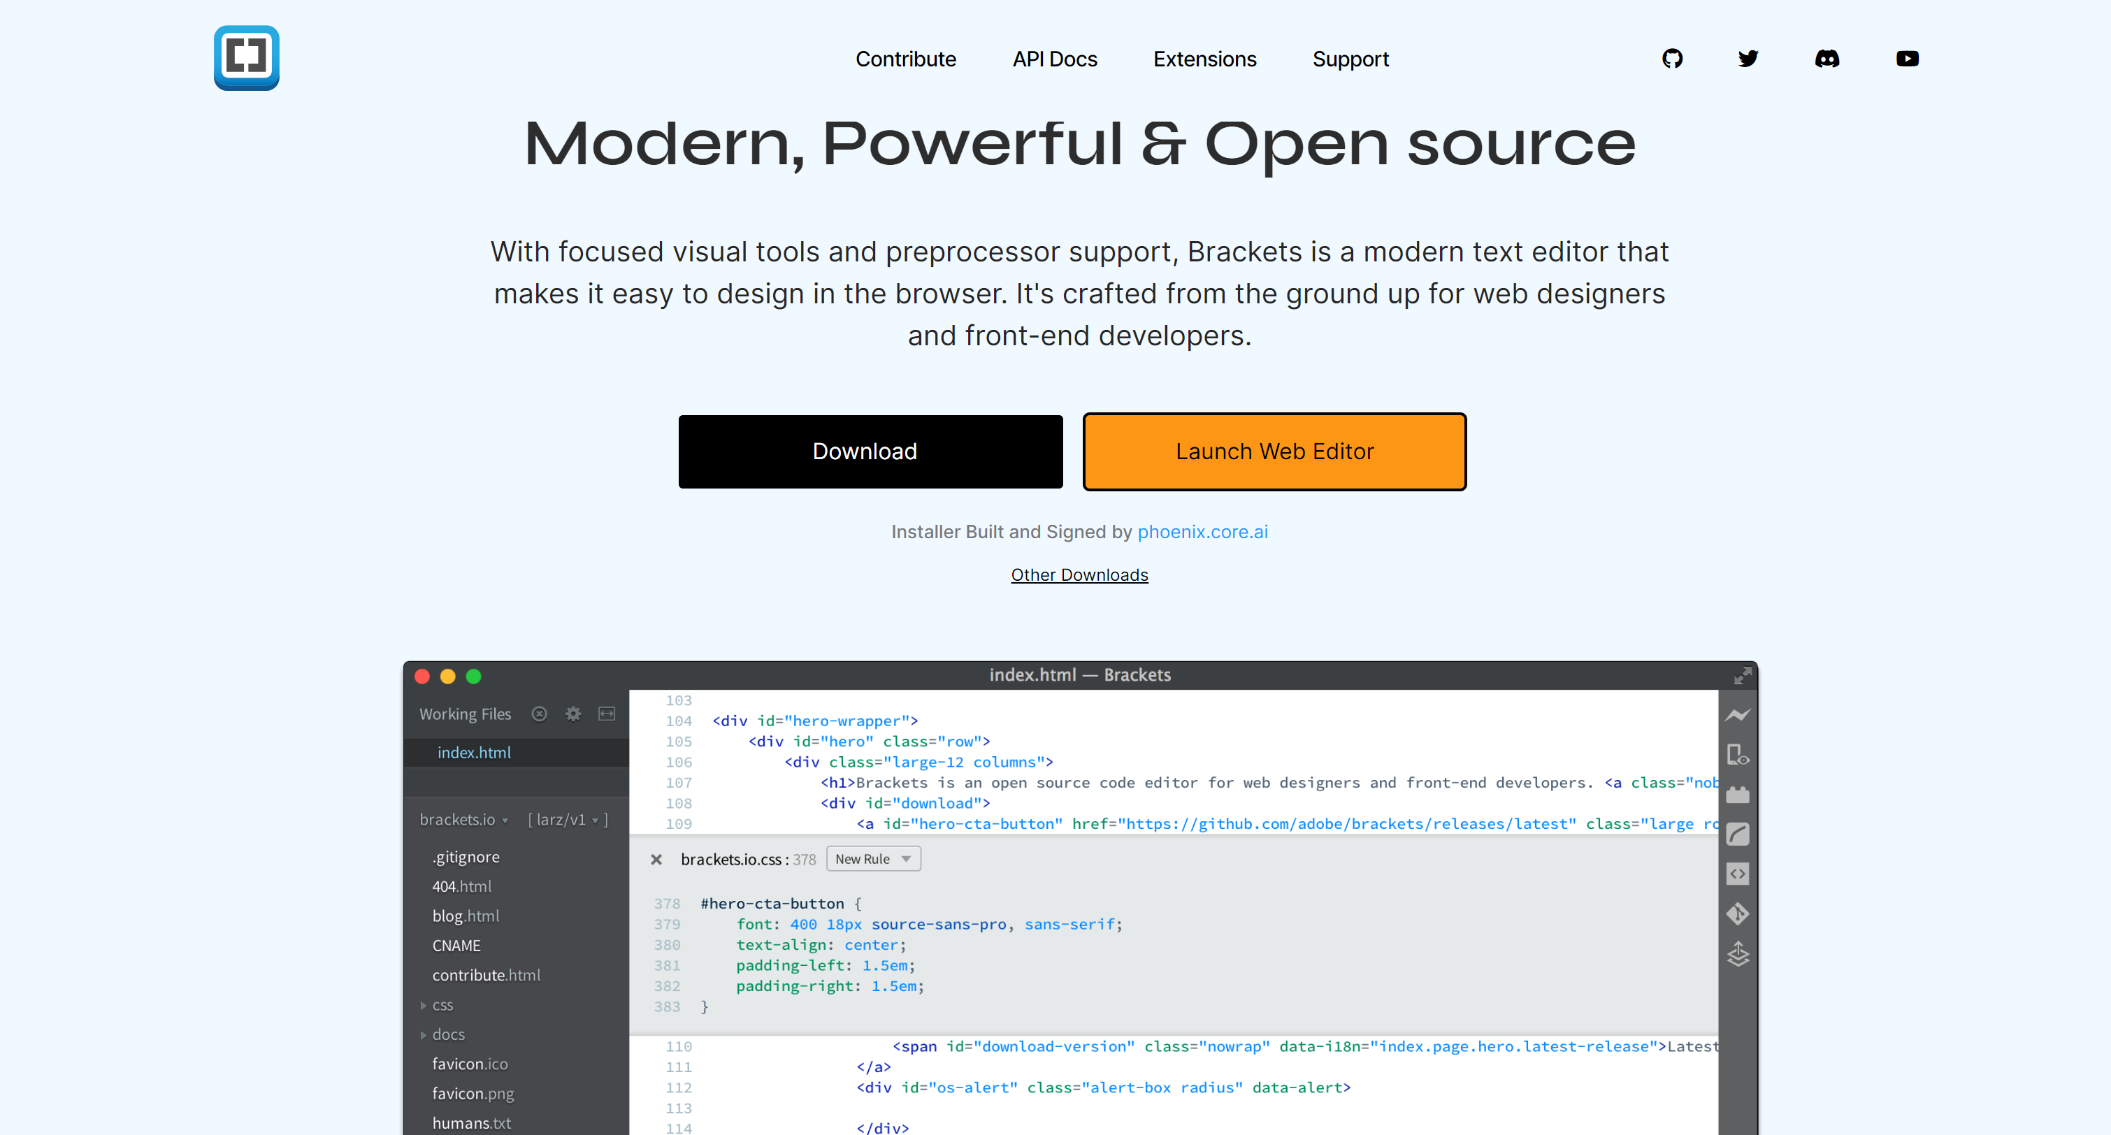The width and height of the screenshot is (2111, 1135).
Task: Select the favicon.png file
Action: click(473, 1093)
